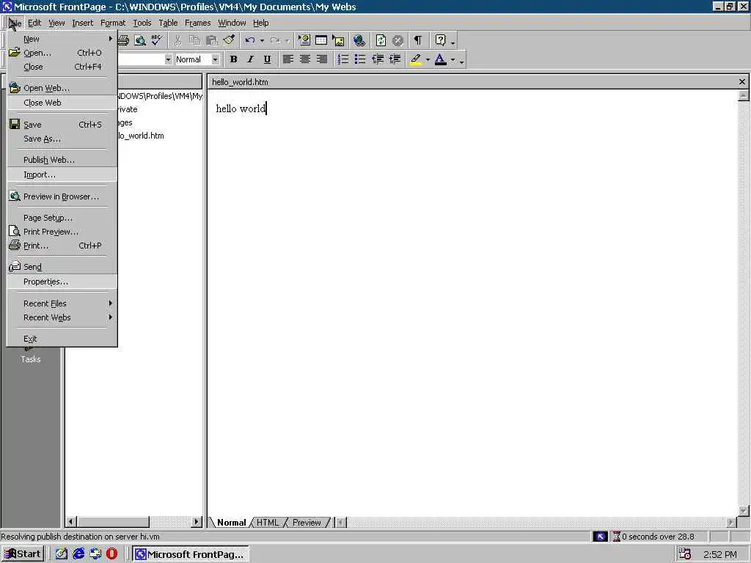Viewport: 751px width, 563px height.
Task: Expand the Recent Webs submenu
Action: (62, 317)
